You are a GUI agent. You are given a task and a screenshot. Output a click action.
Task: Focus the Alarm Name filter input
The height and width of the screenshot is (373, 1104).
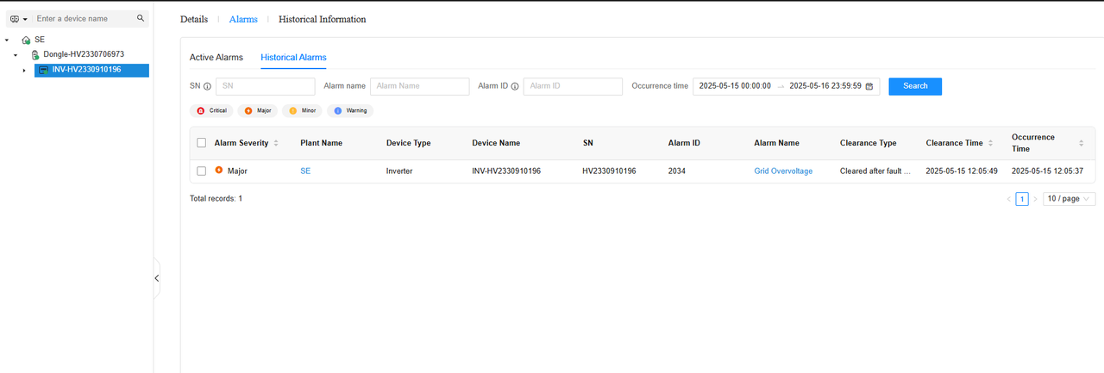coord(420,86)
